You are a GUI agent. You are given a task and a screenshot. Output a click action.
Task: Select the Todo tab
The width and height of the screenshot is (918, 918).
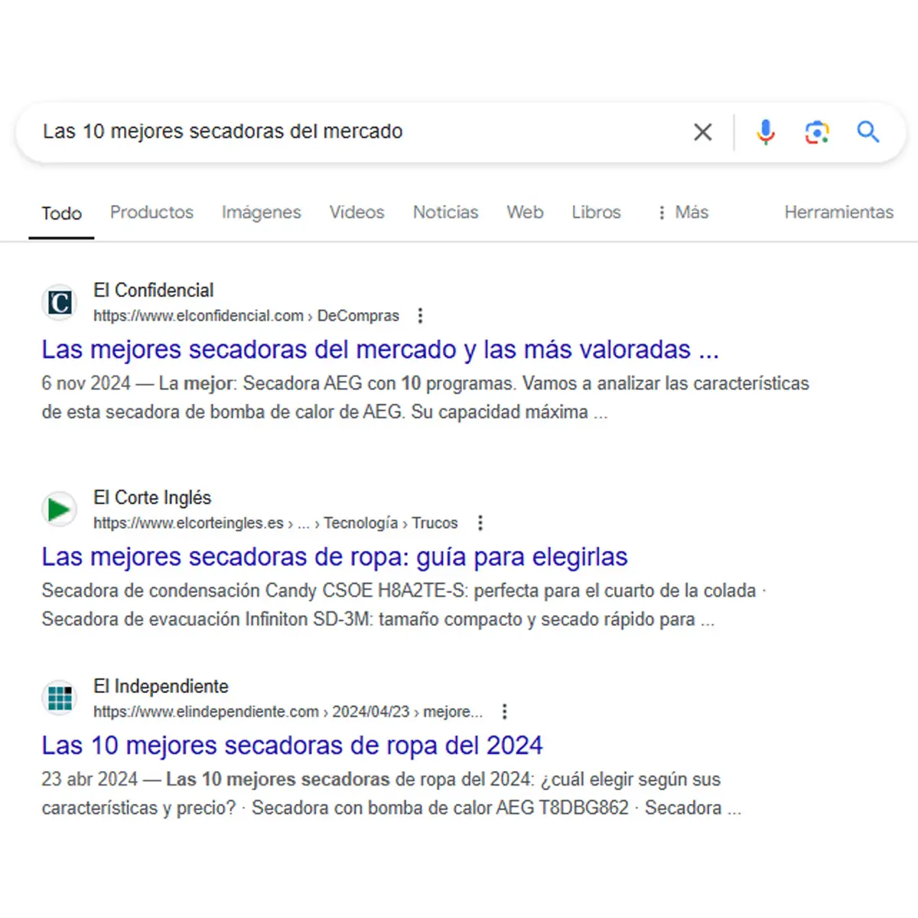click(61, 213)
